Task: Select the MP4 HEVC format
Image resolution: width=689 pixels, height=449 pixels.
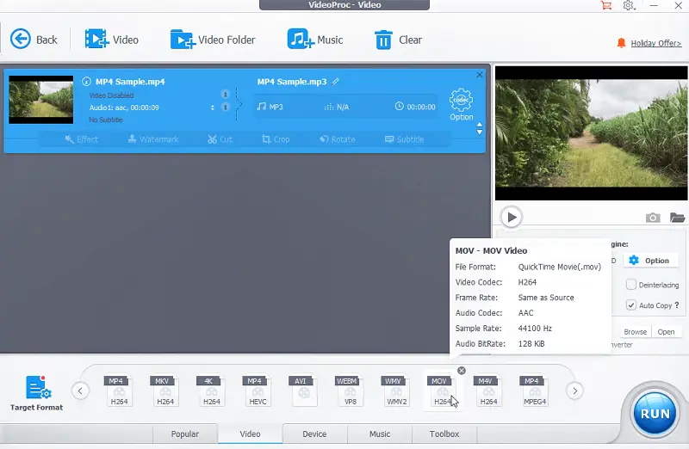Action: point(258,391)
